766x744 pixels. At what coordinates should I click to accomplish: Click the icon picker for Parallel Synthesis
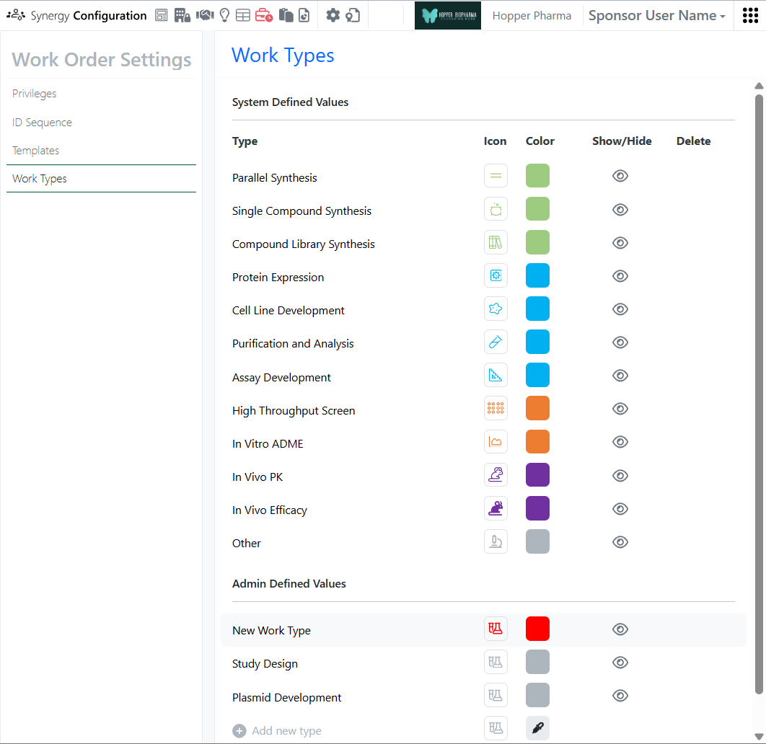[x=496, y=176]
